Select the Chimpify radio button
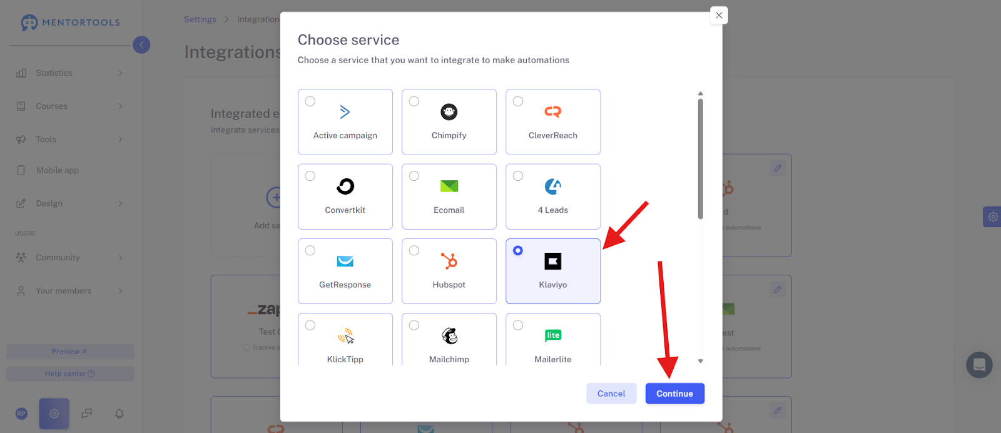The image size is (1001, 433). tap(414, 101)
